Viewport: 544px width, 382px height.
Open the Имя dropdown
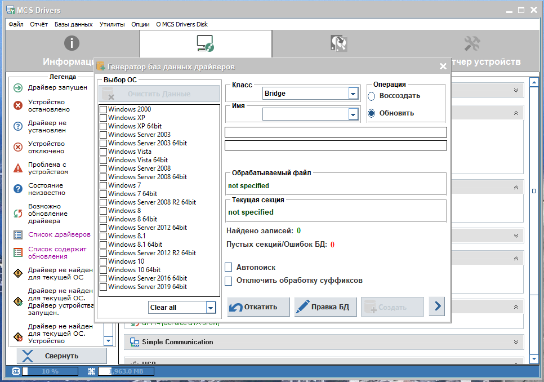pyautogui.click(x=353, y=114)
